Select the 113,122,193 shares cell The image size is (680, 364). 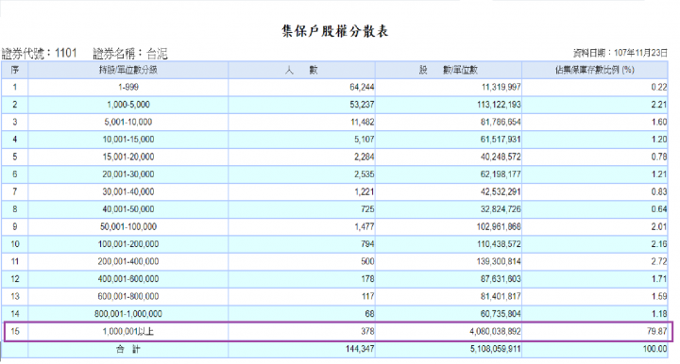click(x=449, y=105)
